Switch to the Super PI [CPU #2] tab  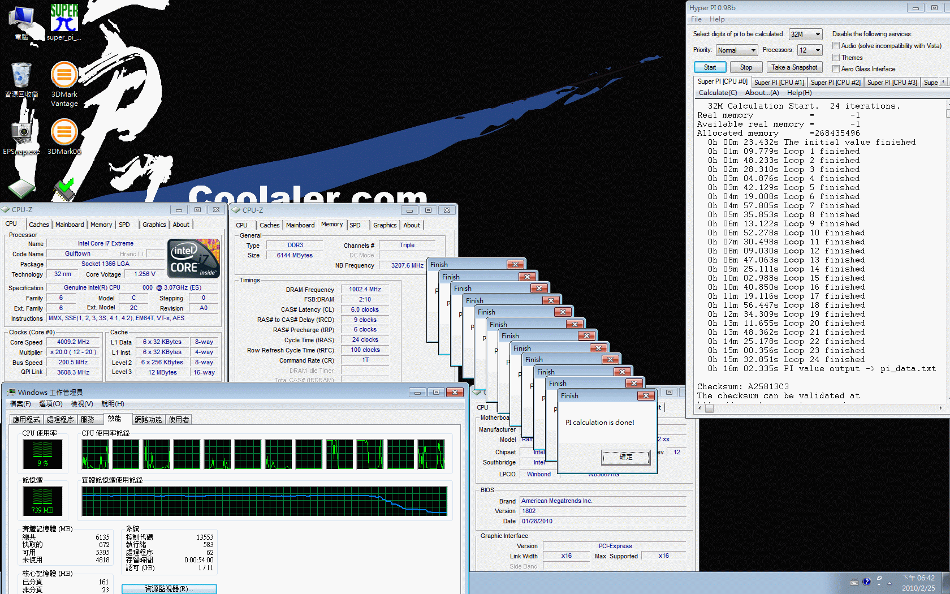[x=835, y=83]
